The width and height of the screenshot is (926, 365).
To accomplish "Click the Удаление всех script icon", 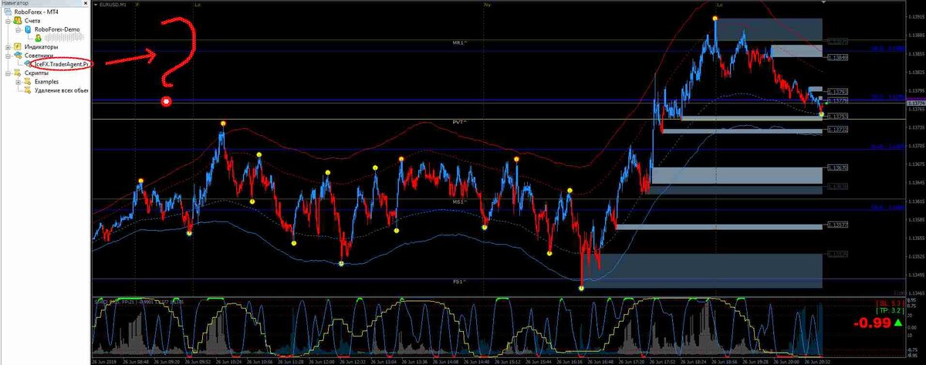I will [x=28, y=90].
